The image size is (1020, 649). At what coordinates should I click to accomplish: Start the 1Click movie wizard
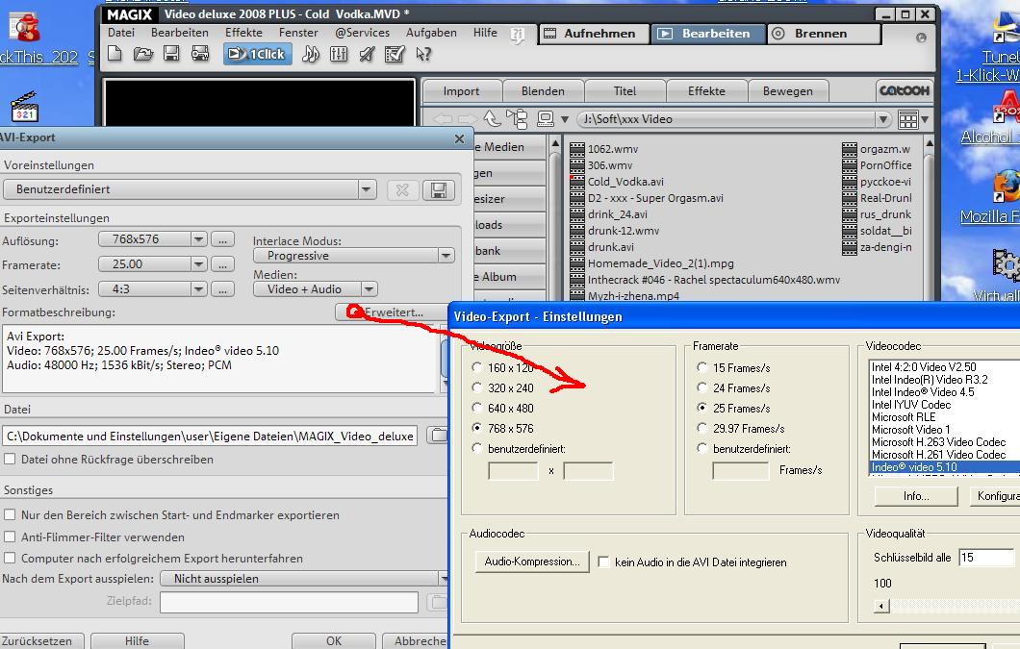[258, 54]
